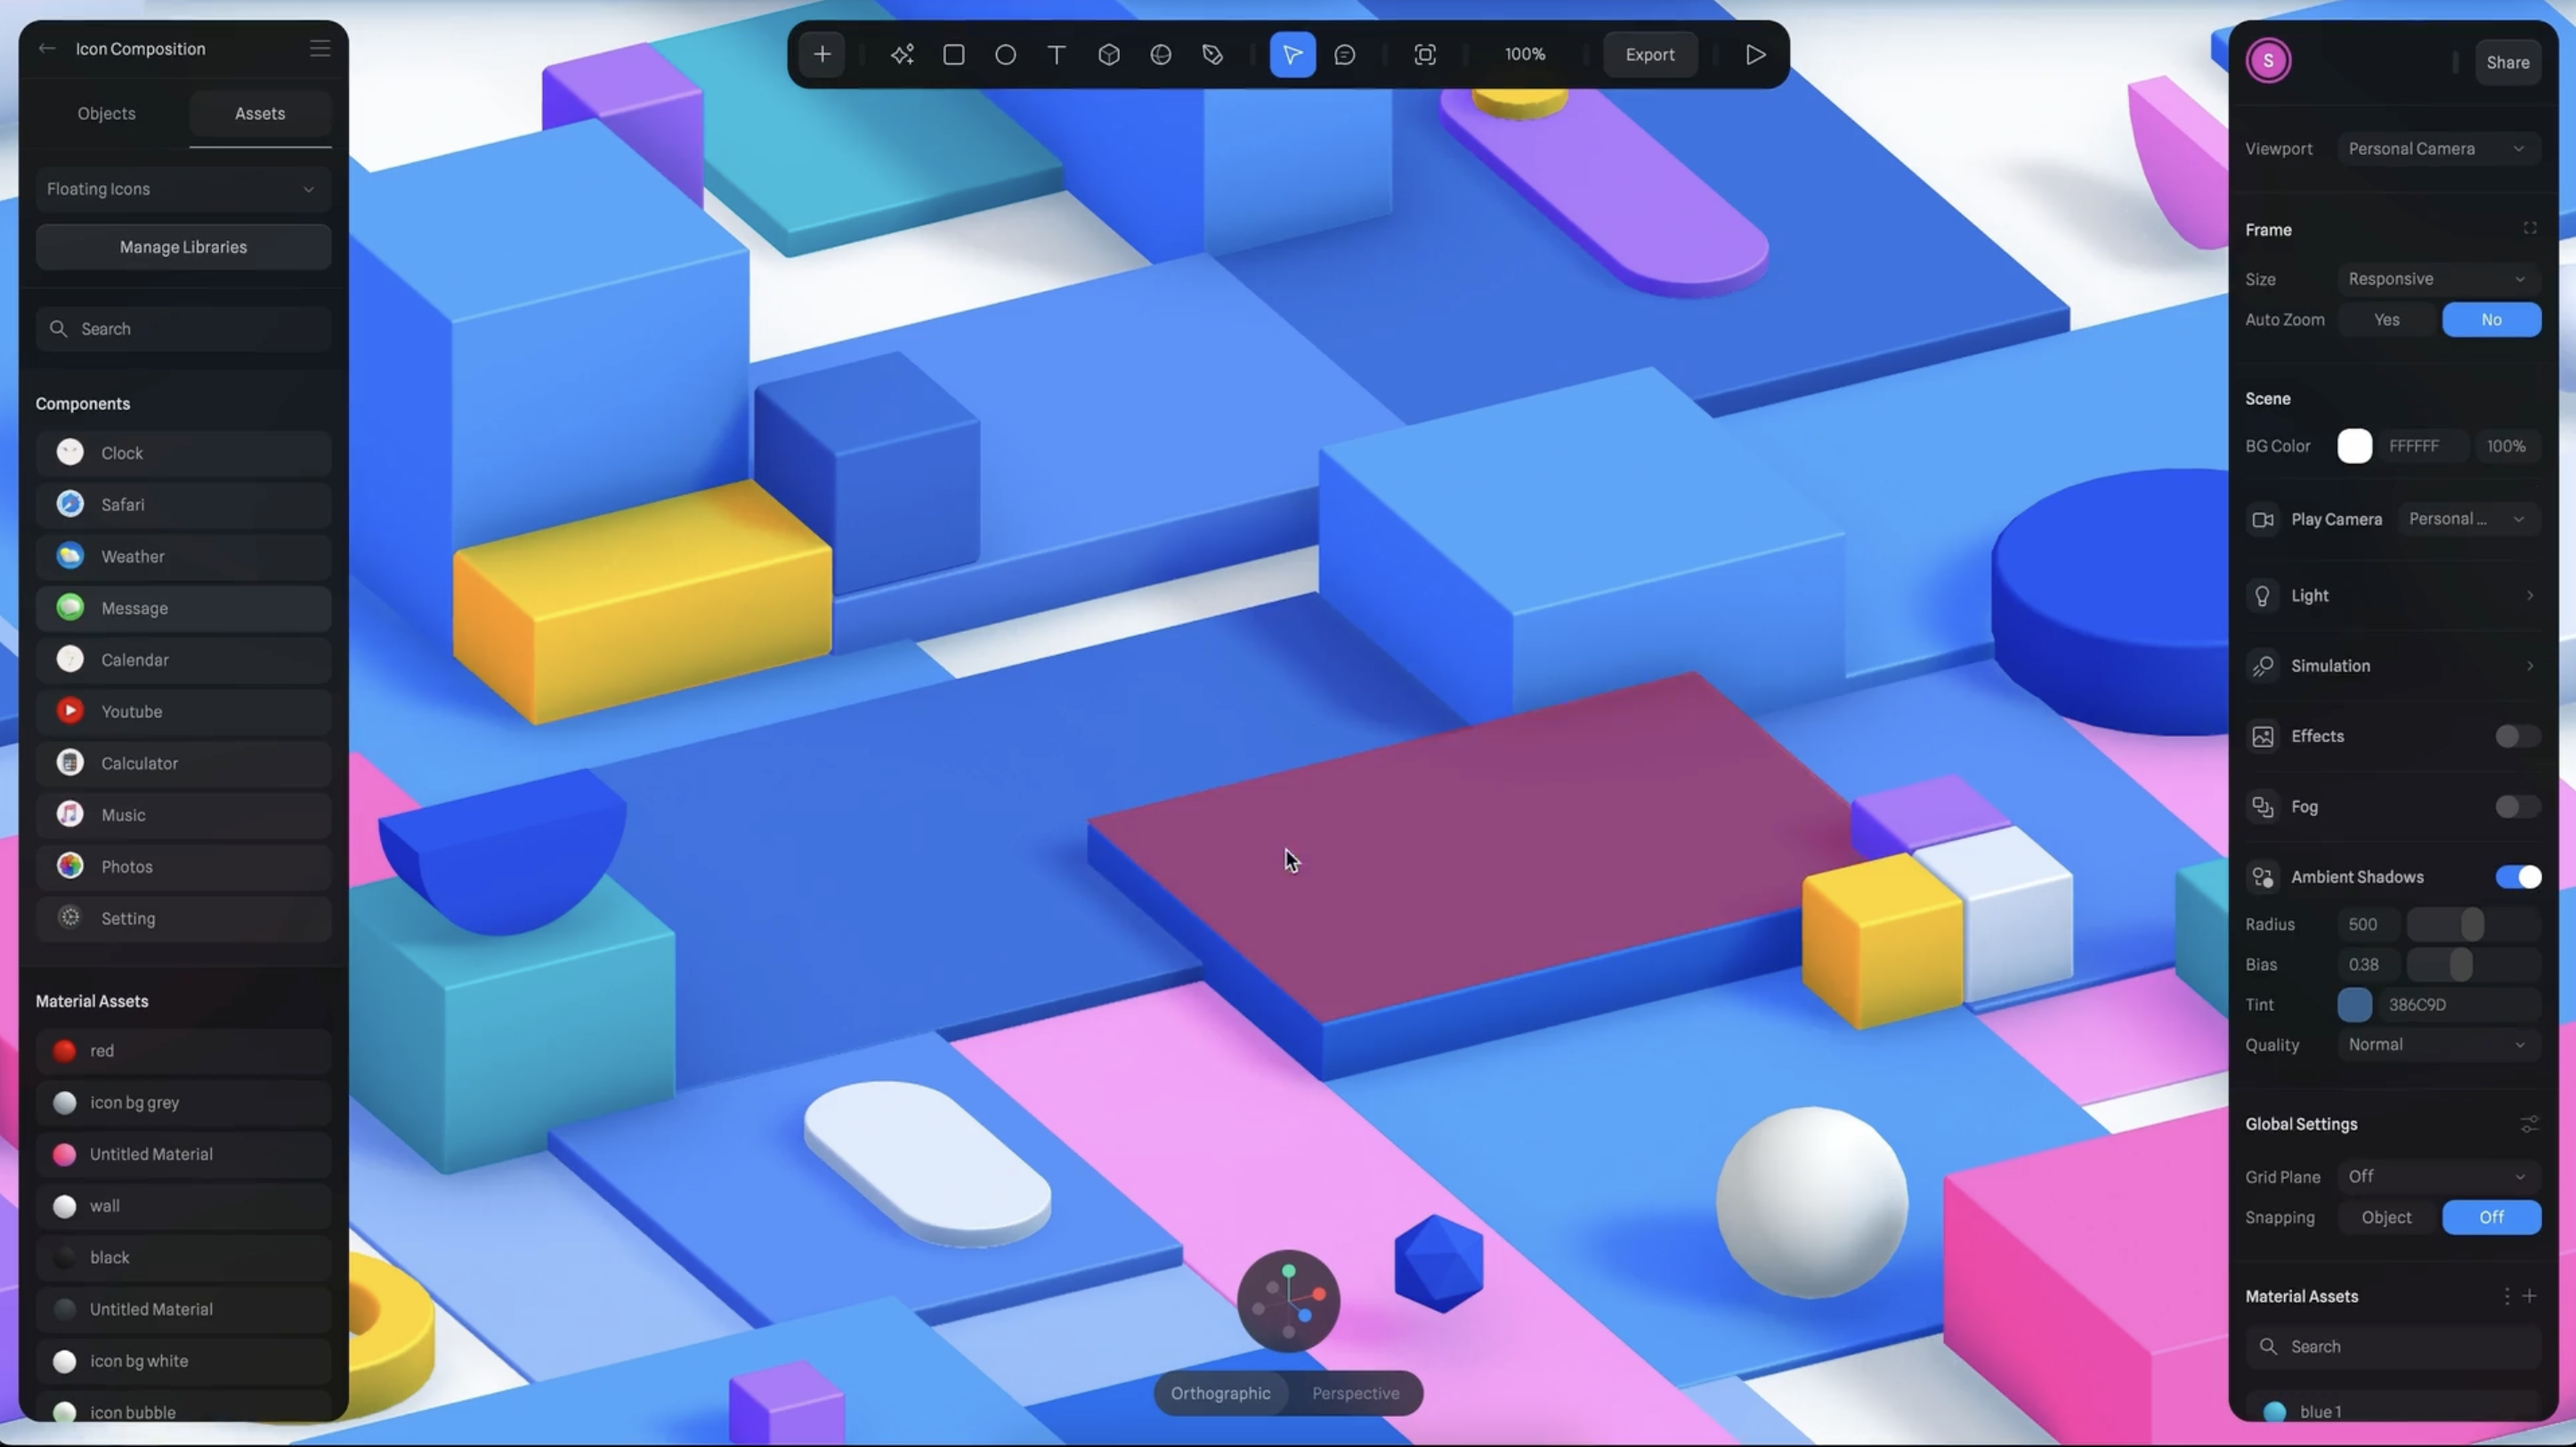The height and width of the screenshot is (1447, 2576).
Task: Switch to the Objects tab
Action: click(x=106, y=114)
